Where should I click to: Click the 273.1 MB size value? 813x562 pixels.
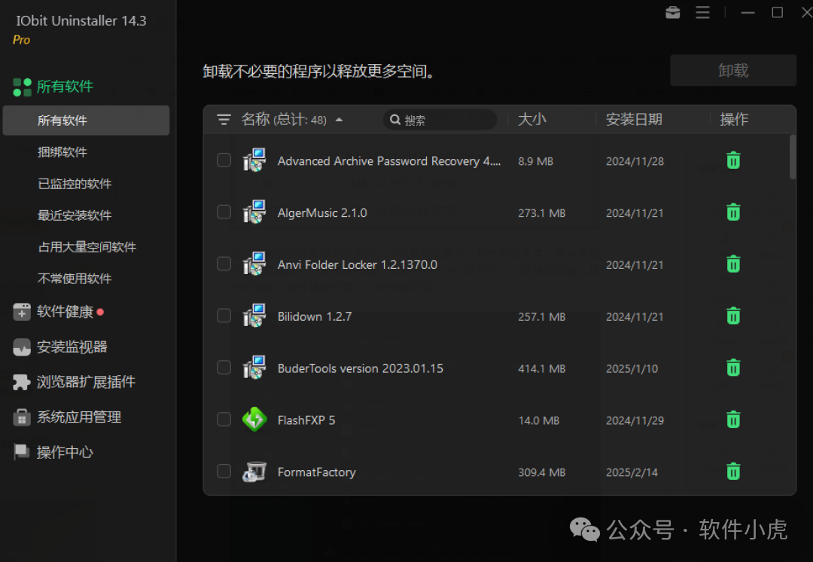click(542, 213)
